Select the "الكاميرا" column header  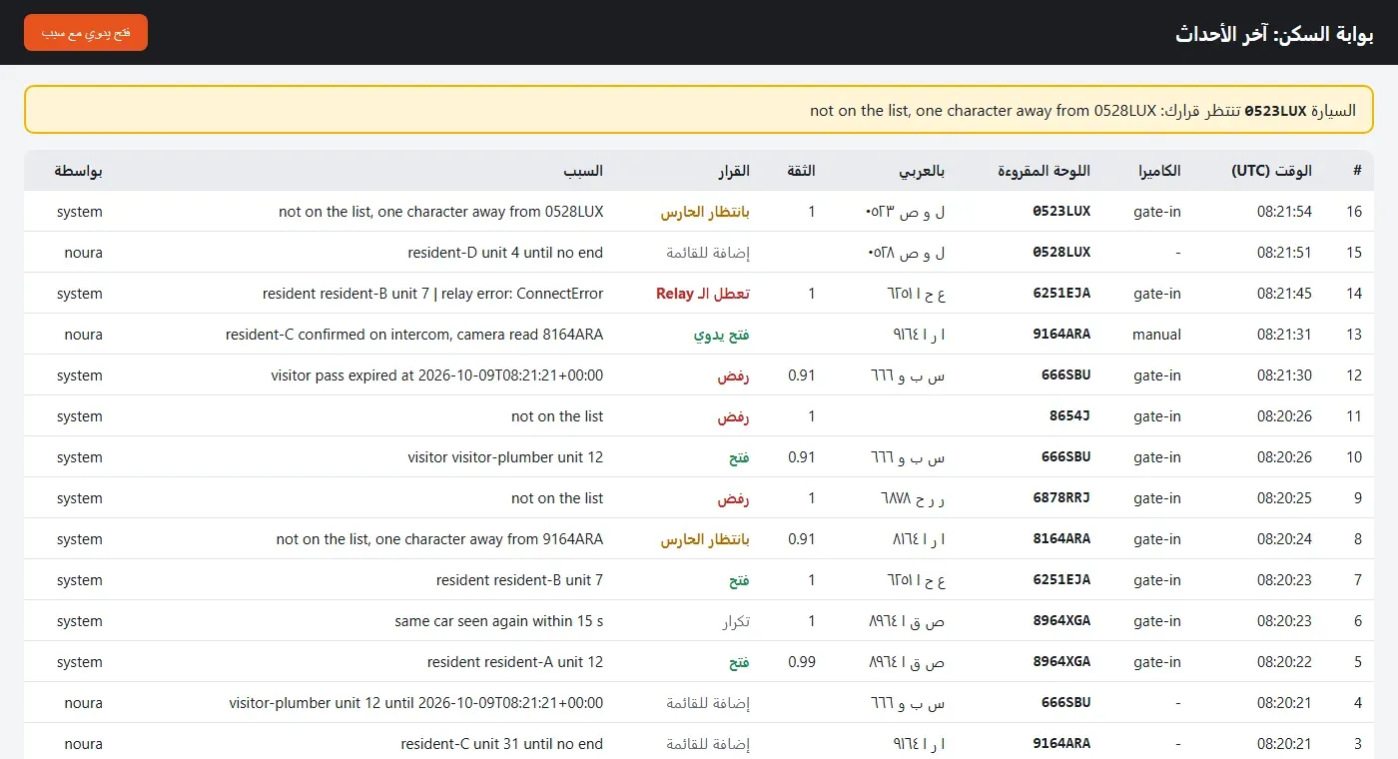1160,171
